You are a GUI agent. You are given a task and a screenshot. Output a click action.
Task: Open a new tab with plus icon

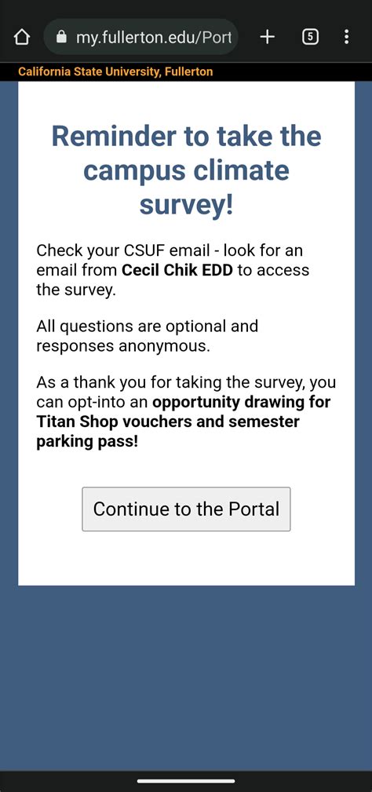tap(267, 37)
